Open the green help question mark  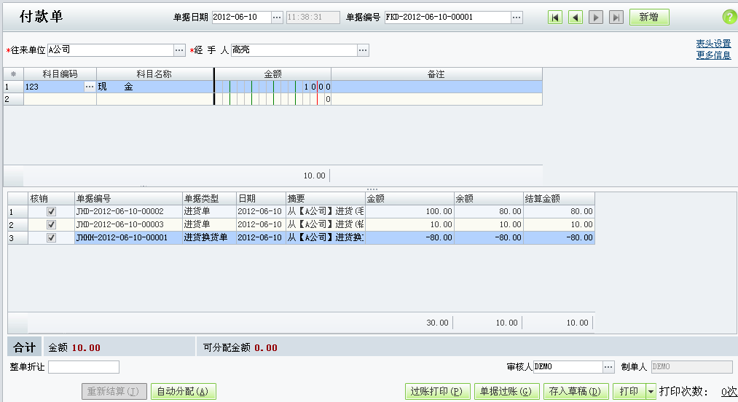coord(729,17)
